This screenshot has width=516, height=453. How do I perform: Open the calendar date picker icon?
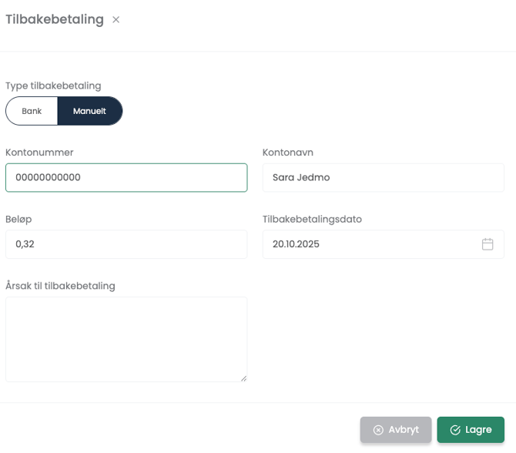pos(488,244)
